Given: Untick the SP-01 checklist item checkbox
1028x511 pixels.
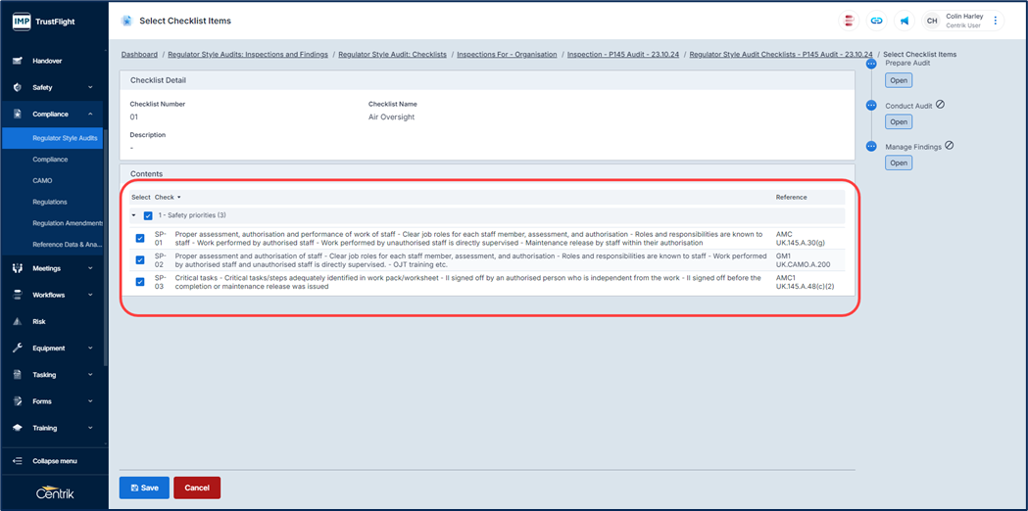Looking at the screenshot, I should (x=140, y=239).
